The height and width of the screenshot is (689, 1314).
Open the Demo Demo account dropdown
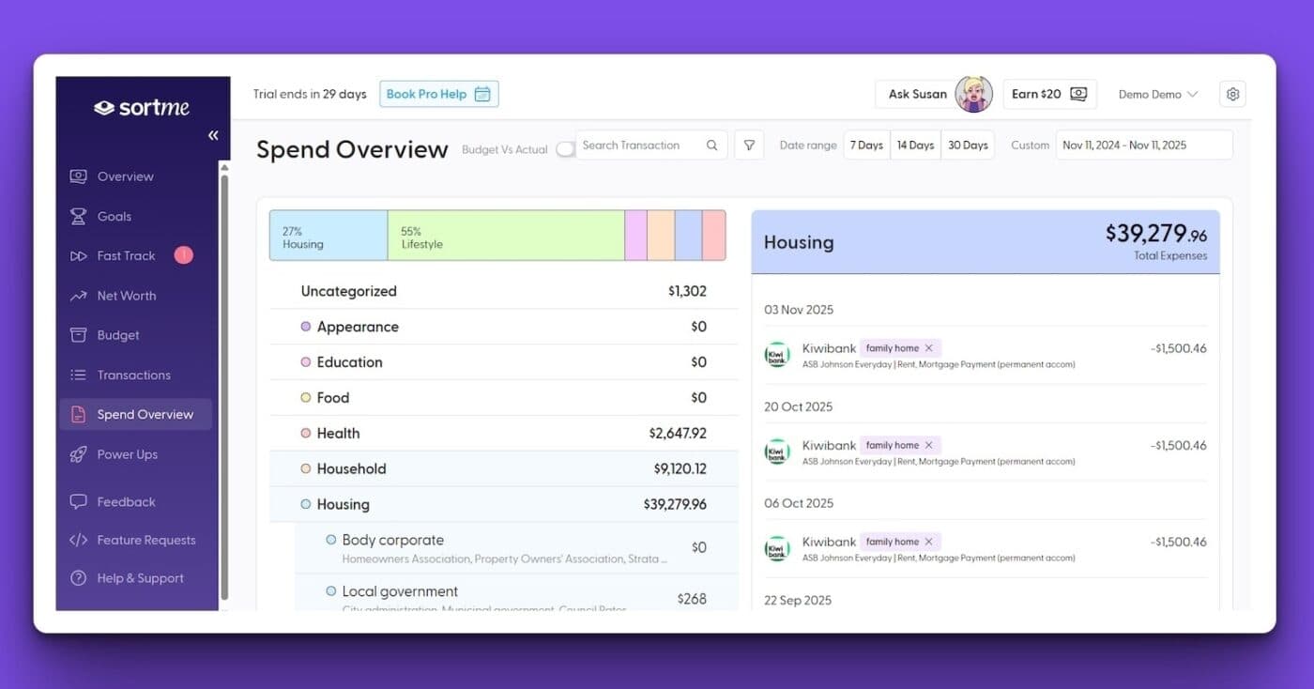1158,93
